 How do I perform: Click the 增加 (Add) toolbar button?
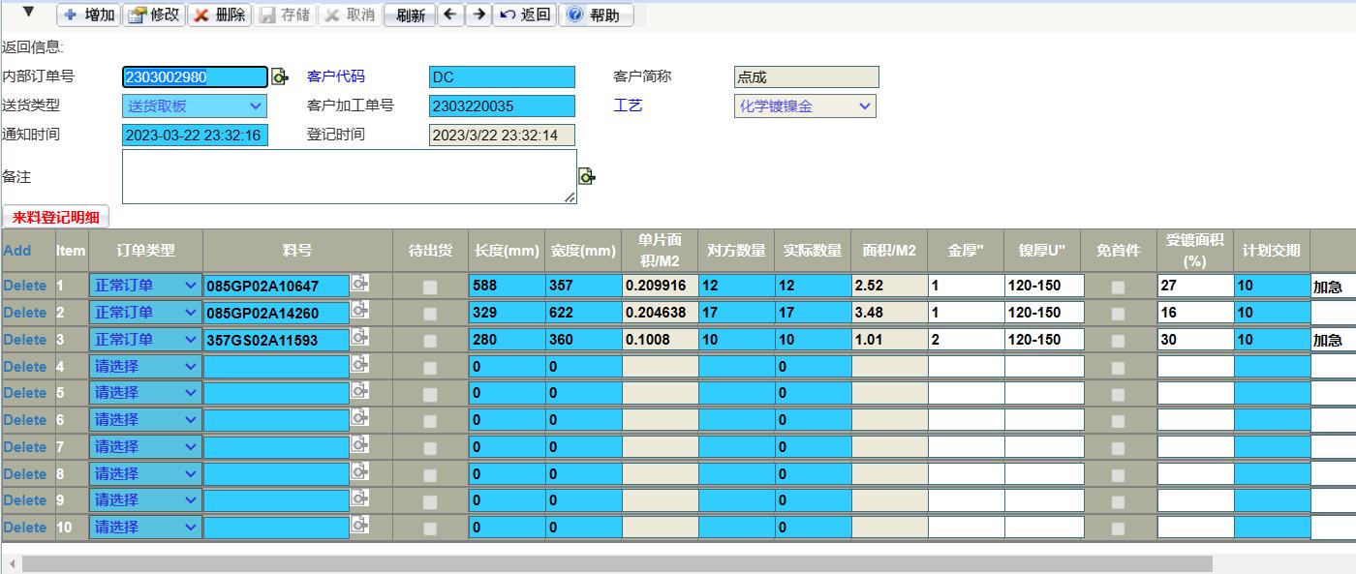(x=89, y=15)
